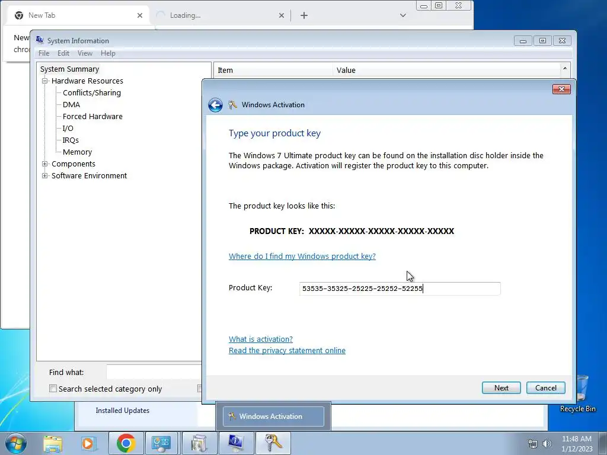This screenshot has height=455, width=607.
Task: Switch to Google Chrome in the taskbar
Action: tap(126, 443)
